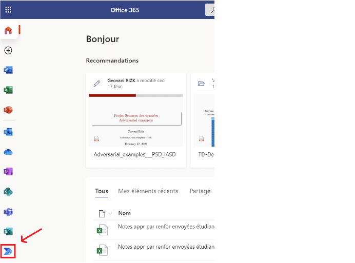Switch to the Partagé tab
The height and width of the screenshot is (263, 355).
tap(200, 191)
